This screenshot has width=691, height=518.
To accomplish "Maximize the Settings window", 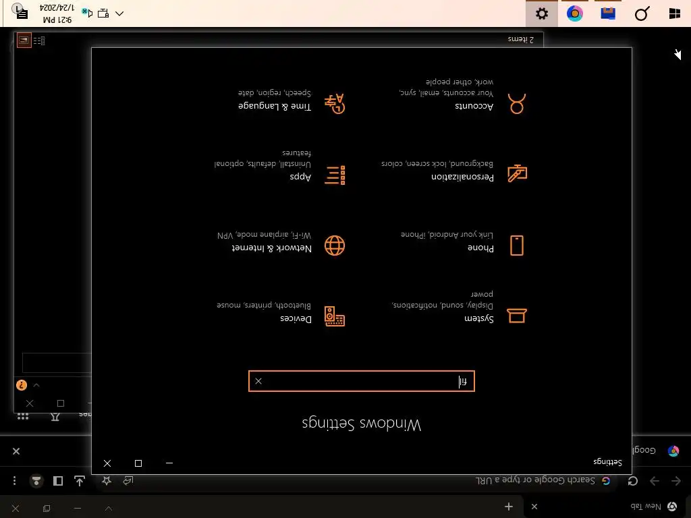I will pyautogui.click(x=138, y=463).
